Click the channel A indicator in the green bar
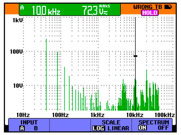Screen dimensions: 181x135 click(22, 8)
